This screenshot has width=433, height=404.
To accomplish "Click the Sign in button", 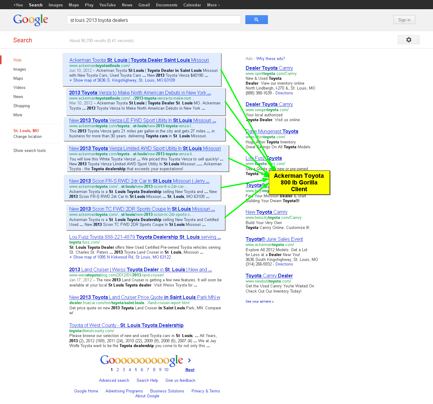I will pyautogui.click(x=404, y=20).
